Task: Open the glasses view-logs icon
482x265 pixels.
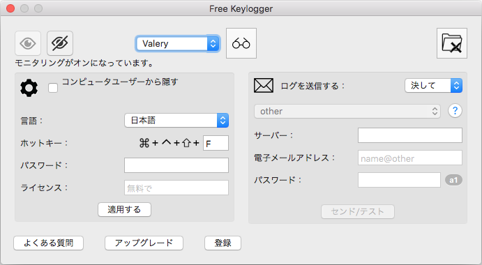Action: 241,43
